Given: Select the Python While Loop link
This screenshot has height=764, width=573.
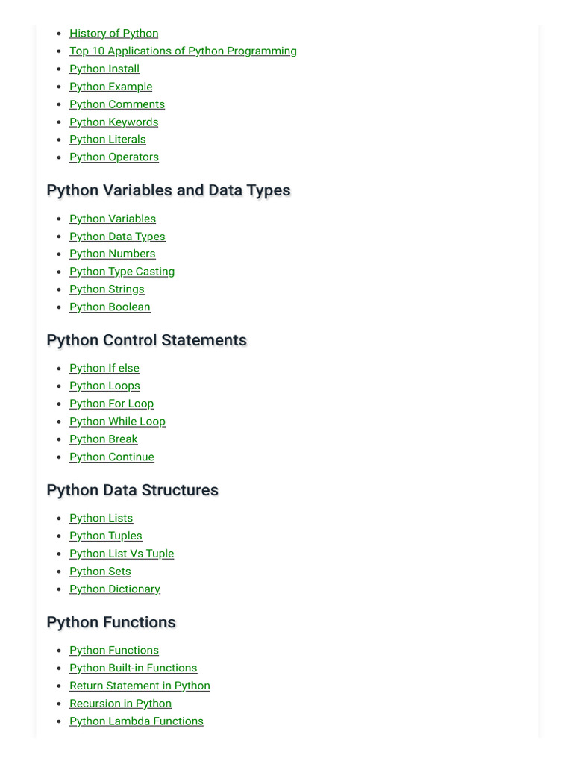Looking at the screenshot, I should click(117, 422).
